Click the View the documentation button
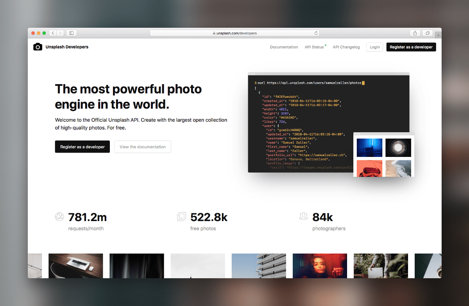Image resolution: width=469 pixels, height=306 pixels. (x=142, y=146)
